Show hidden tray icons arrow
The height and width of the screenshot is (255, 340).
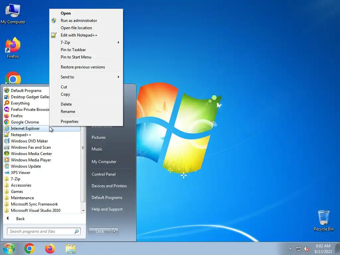coord(290,249)
